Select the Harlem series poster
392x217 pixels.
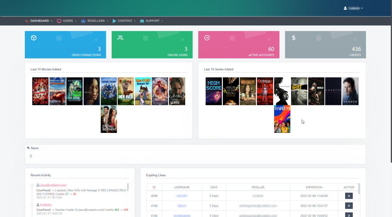click(282, 119)
